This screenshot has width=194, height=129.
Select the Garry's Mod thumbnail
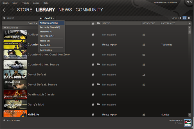coord(15,104)
